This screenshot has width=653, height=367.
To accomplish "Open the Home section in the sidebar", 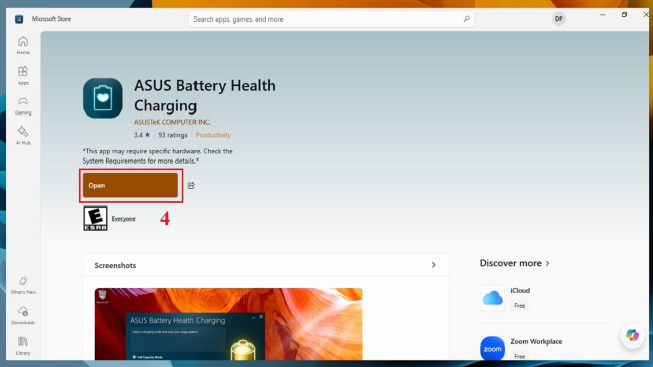I will click(x=23, y=45).
